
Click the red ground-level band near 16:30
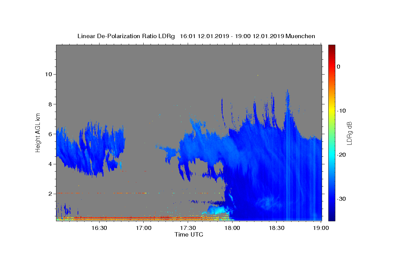[x=99, y=218]
